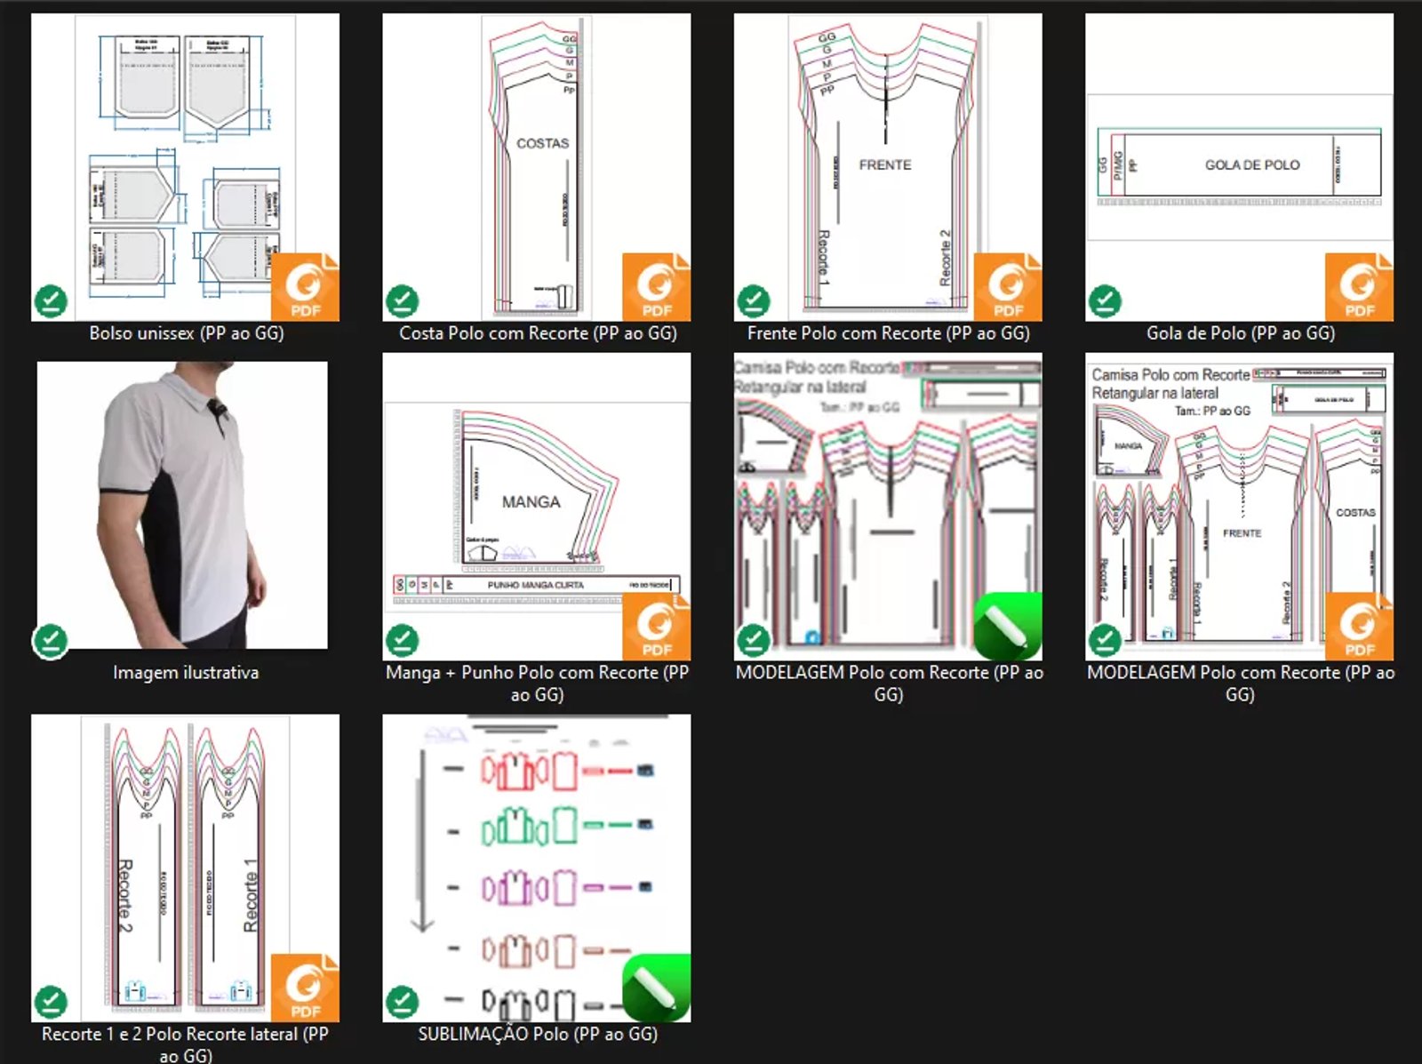This screenshot has height=1064, width=1422.
Task: Click sync checkmark on Gola de Polo thumbnail
Action: point(1105,301)
